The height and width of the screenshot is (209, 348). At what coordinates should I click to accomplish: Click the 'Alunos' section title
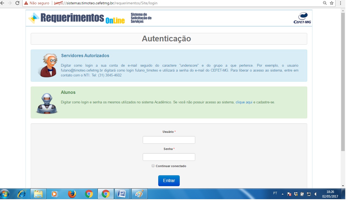point(68,92)
